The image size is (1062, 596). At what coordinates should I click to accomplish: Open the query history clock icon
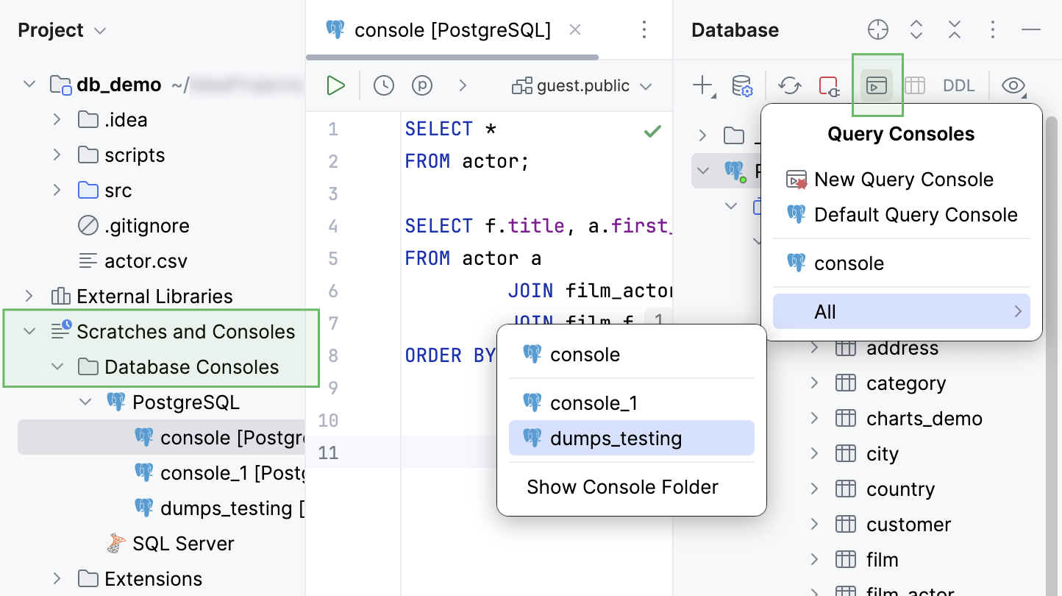click(383, 85)
